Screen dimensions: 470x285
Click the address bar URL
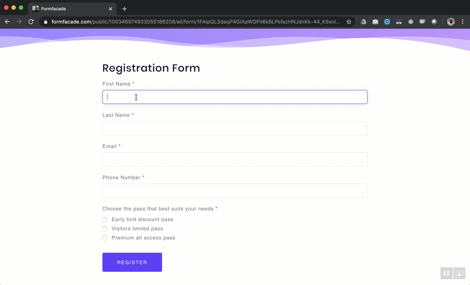195,22
